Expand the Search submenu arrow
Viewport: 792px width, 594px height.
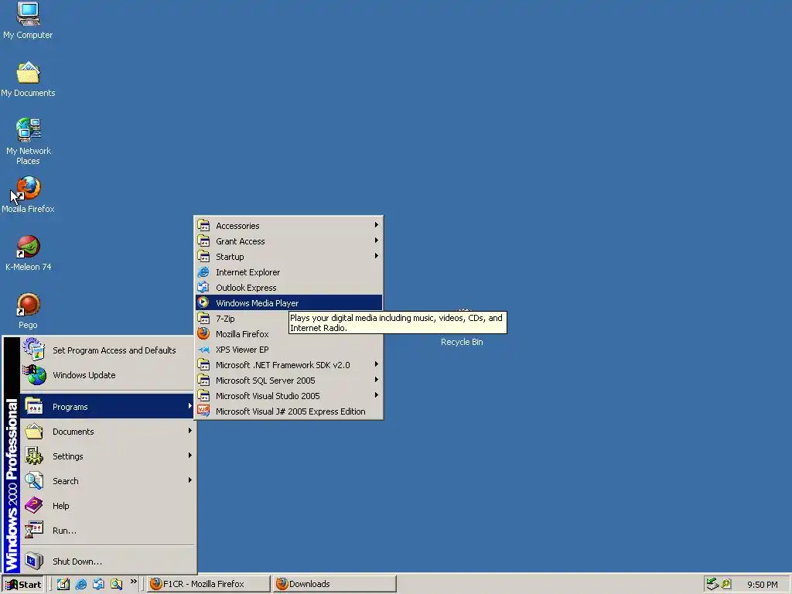pyautogui.click(x=190, y=480)
